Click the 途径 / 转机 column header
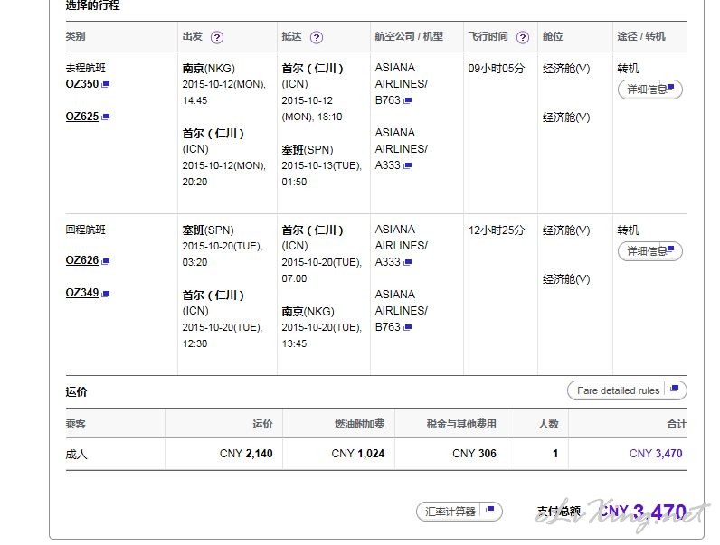 pyautogui.click(x=641, y=36)
